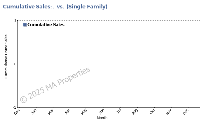
Task: Click the blue Cumulative Sales legend swatch
Action: click(25, 25)
